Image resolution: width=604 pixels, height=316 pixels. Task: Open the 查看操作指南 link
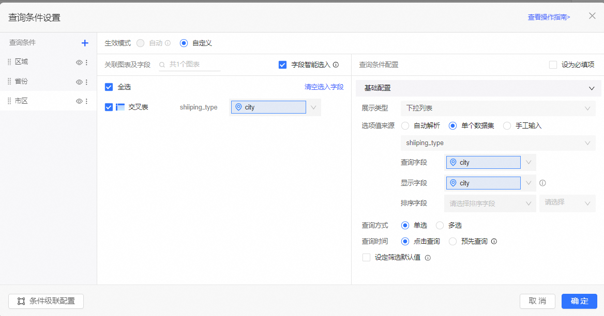point(549,17)
